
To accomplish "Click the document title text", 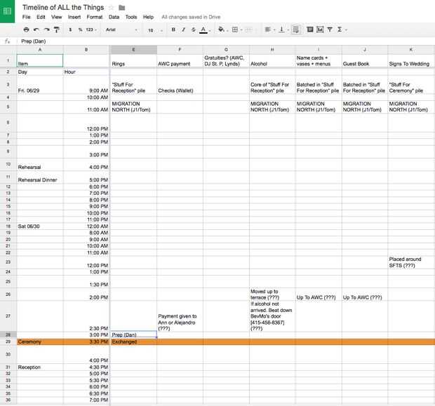I will tap(63, 8).
